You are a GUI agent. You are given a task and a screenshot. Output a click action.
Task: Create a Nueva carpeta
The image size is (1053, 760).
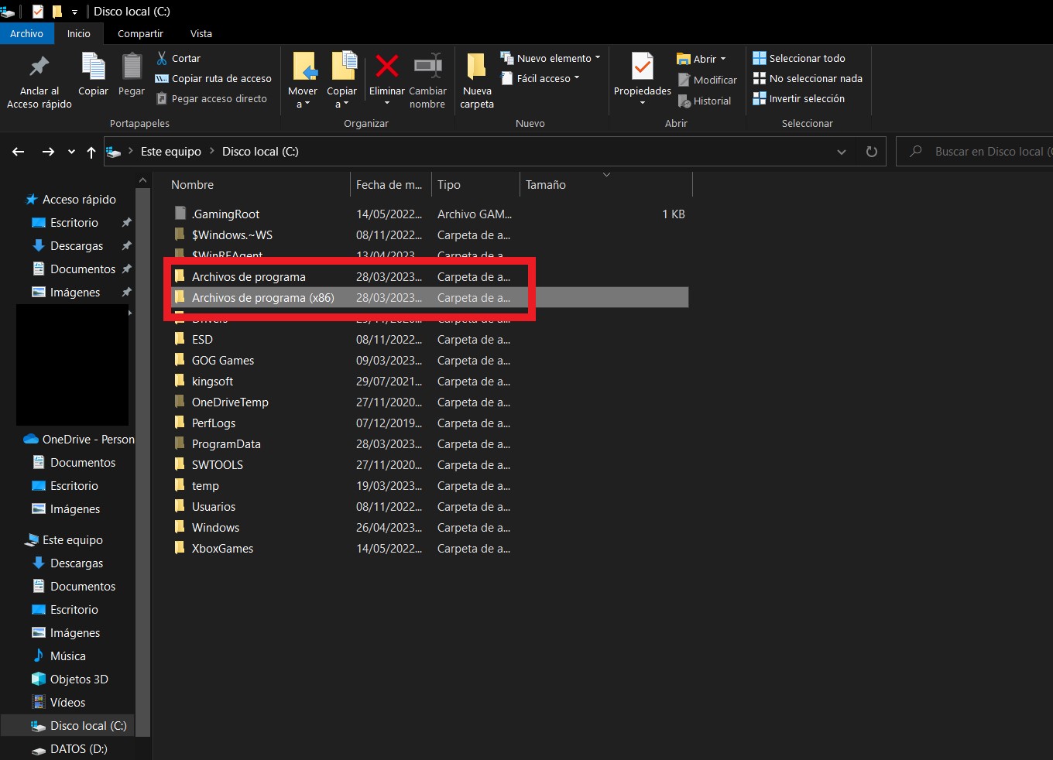click(x=477, y=82)
